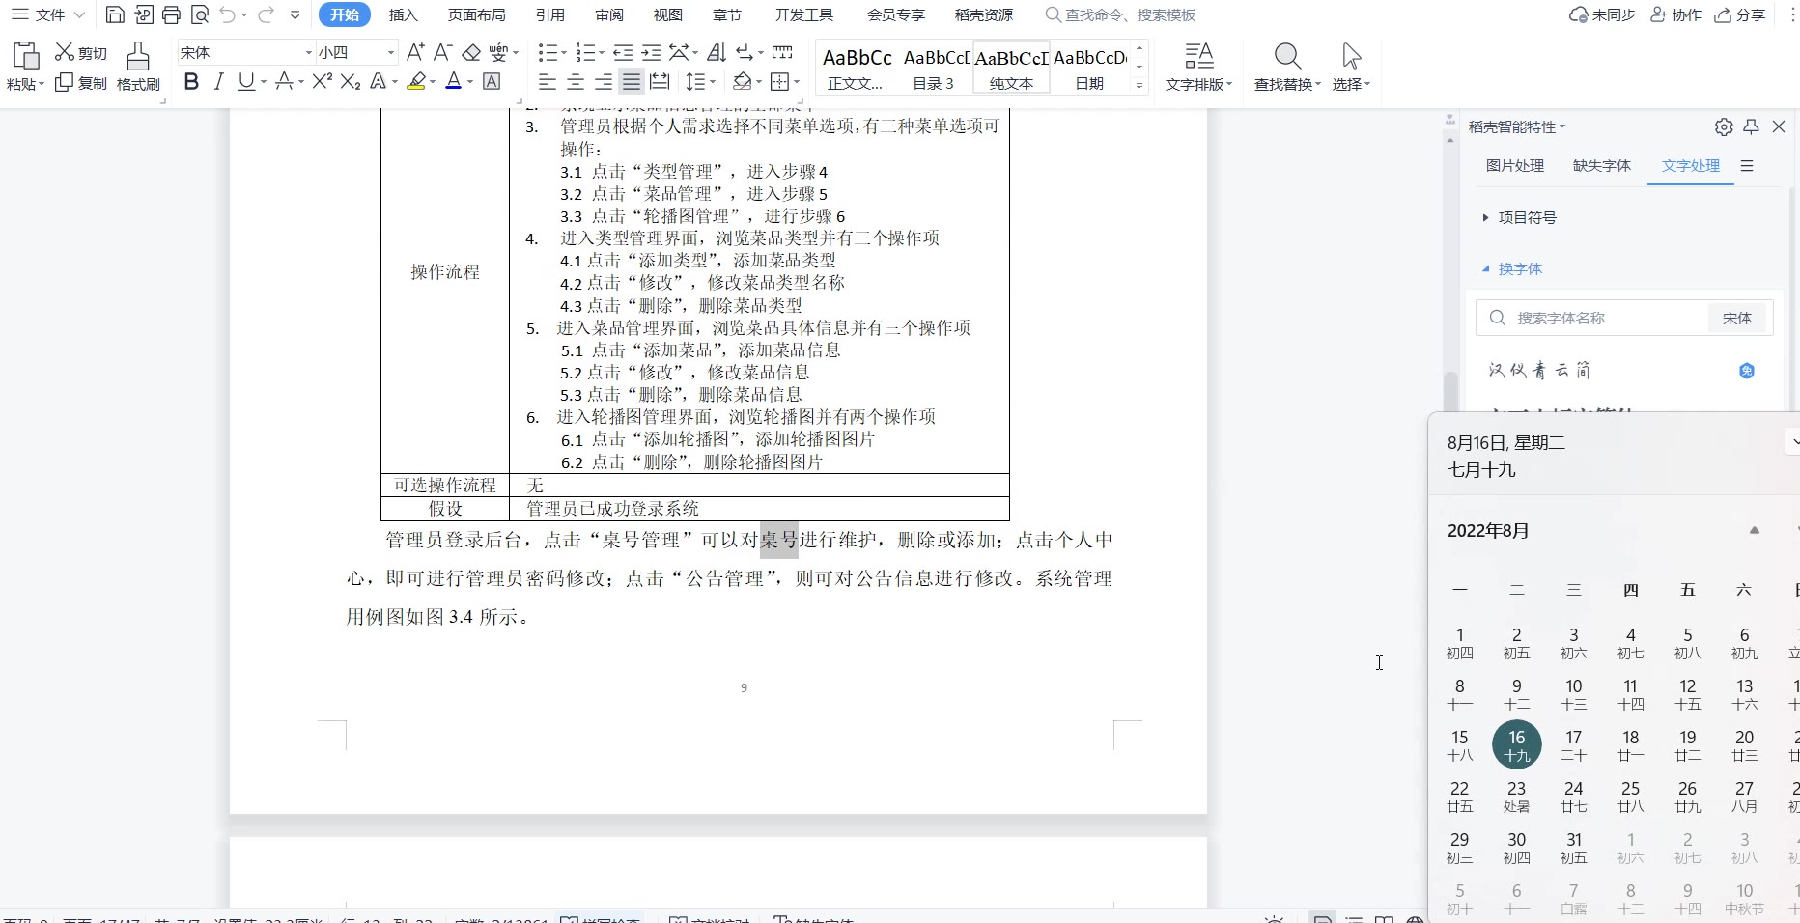Center align paragraph text
Image resolution: width=1800 pixels, height=923 pixels.
(576, 82)
